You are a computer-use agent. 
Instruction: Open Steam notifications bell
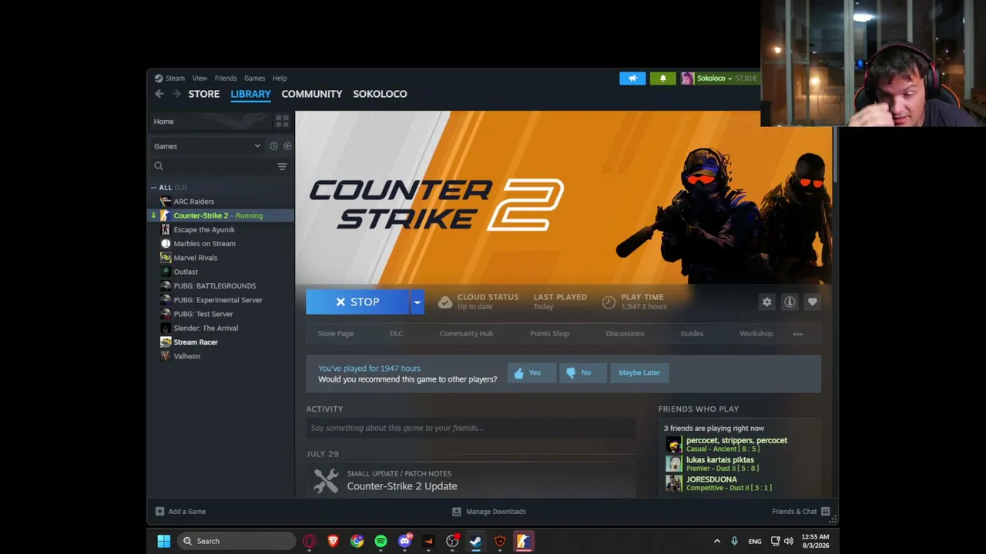point(662,78)
